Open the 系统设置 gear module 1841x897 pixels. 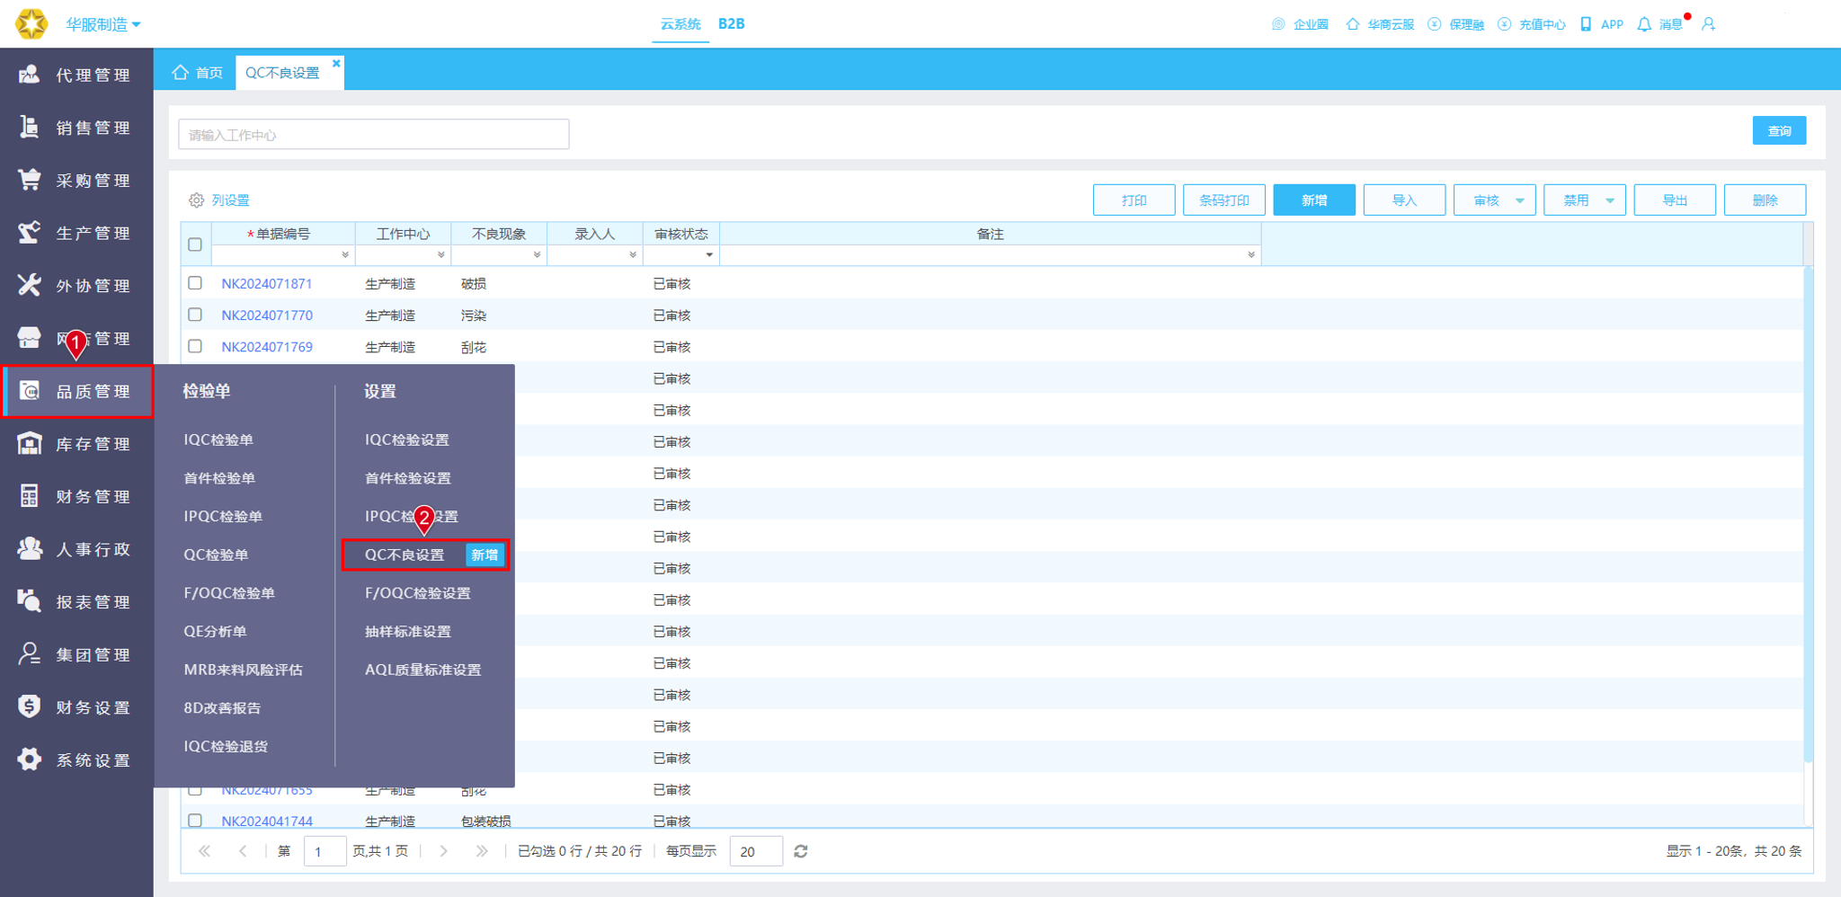pos(76,759)
